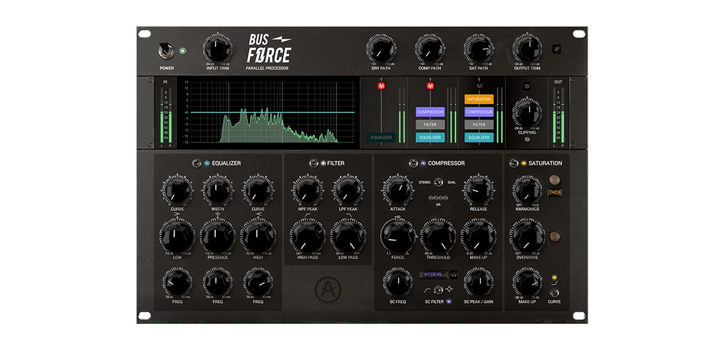Open the THICK saturation mode selector
The image size is (710, 362).
click(555, 192)
